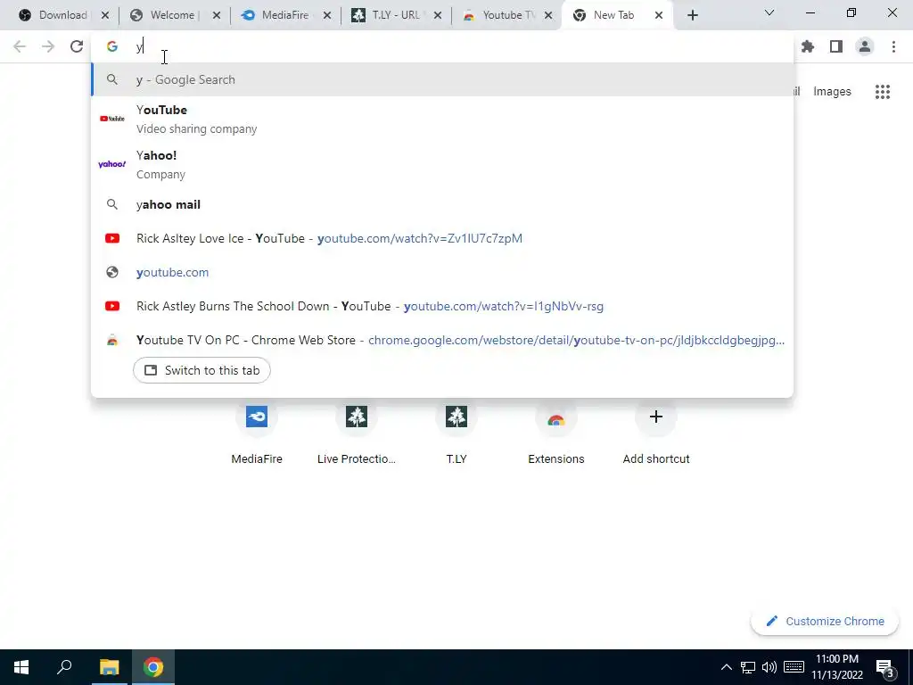Show hidden system tray icons
The height and width of the screenshot is (685, 913).
tap(726, 667)
